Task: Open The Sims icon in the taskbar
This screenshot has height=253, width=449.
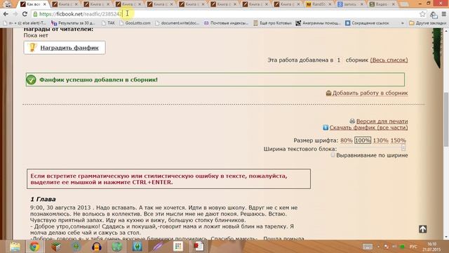Action: coord(138,247)
